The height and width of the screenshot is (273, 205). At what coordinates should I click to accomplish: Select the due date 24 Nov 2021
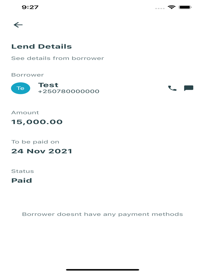pos(42,151)
